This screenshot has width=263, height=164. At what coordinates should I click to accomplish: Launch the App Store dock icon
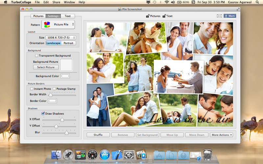click(105, 154)
